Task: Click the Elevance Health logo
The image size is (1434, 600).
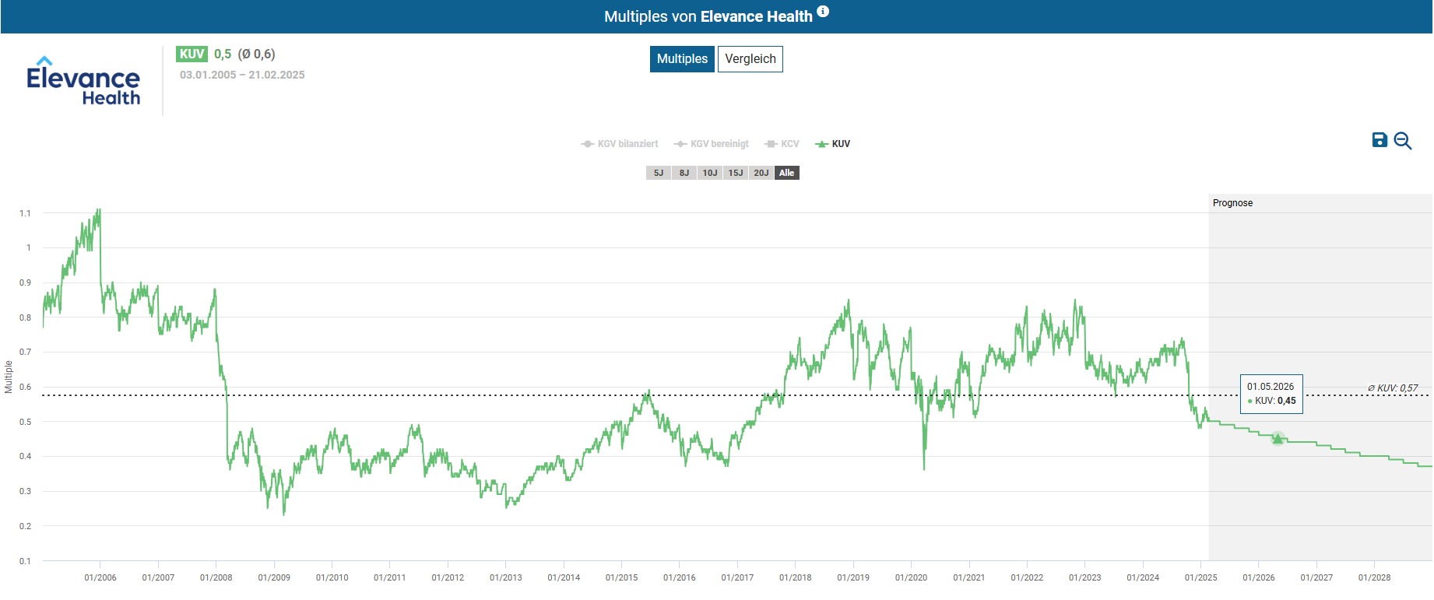Action: [x=83, y=81]
